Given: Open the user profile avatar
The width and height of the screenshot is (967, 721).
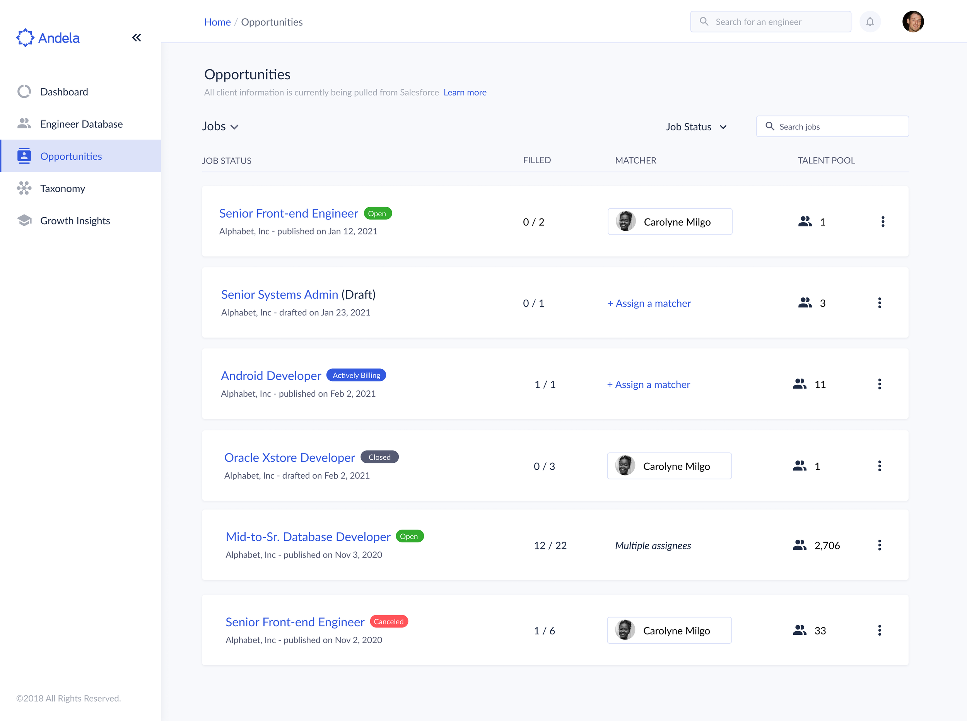Looking at the screenshot, I should click(912, 22).
